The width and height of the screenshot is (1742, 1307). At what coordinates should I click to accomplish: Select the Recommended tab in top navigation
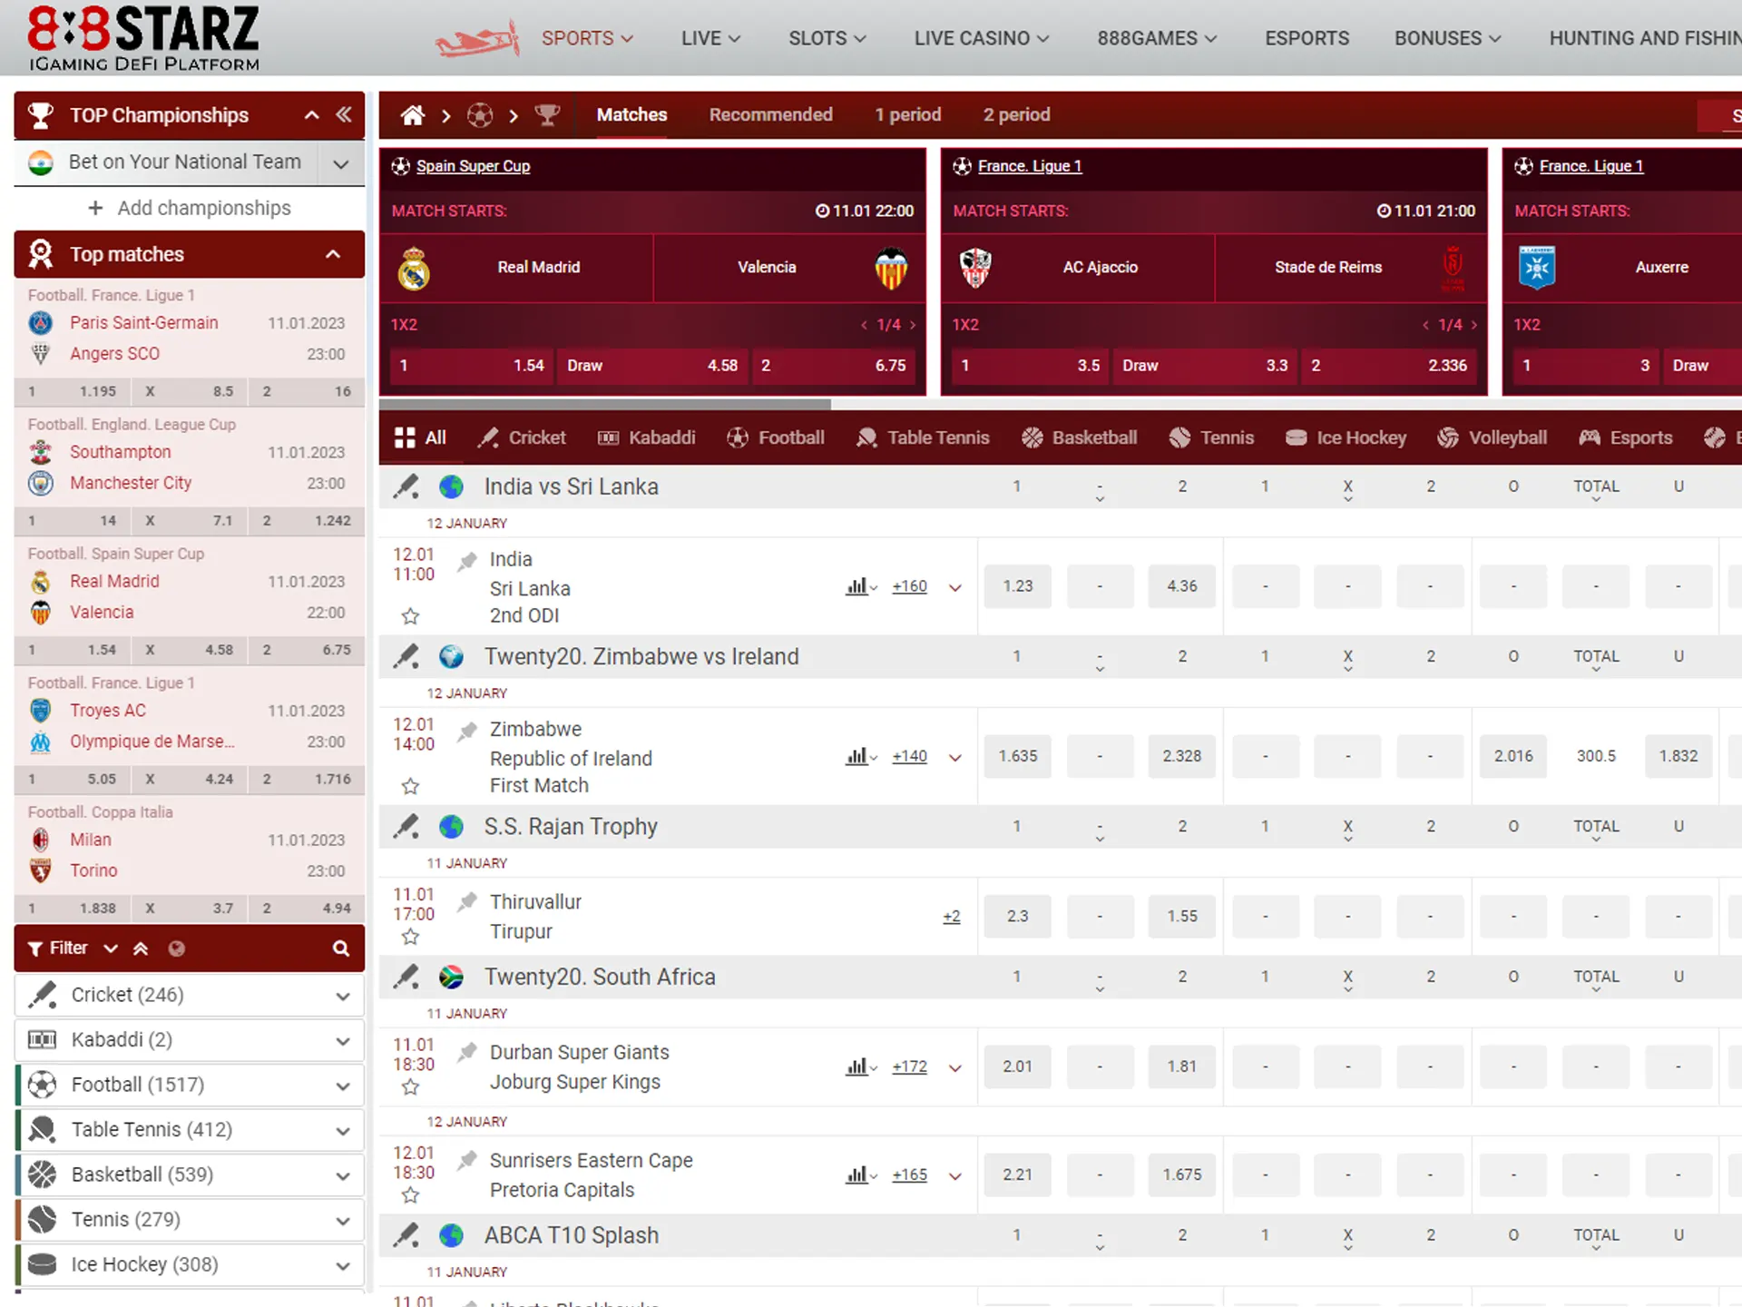click(x=771, y=115)
